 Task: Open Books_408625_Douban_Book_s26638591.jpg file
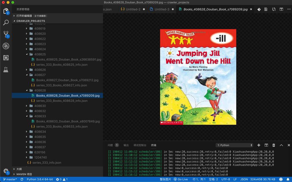69,59
